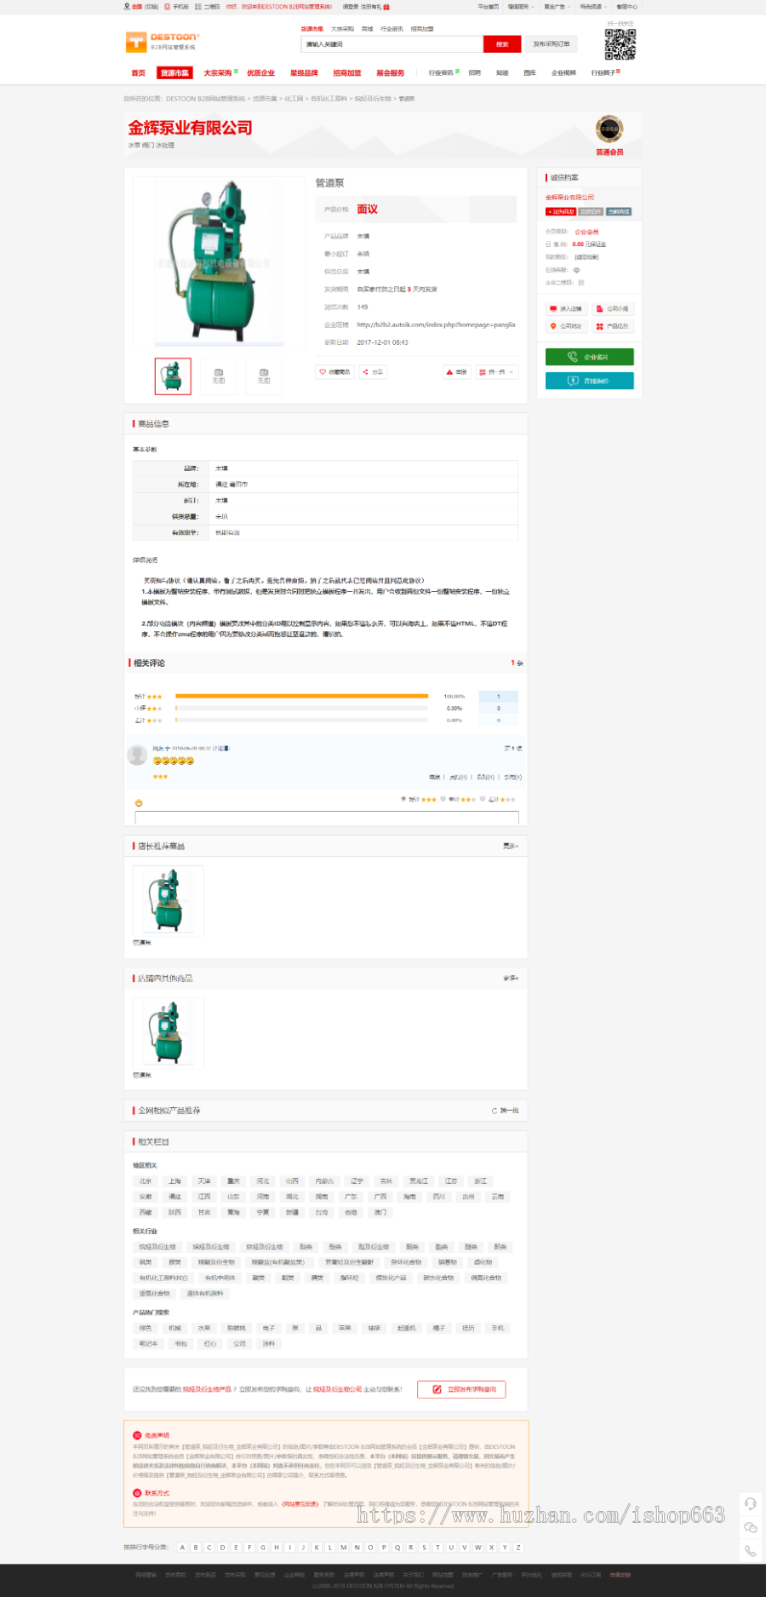Select the third 无图 thumbnail placeholder
Viewport: 766px width, 1597px height.
tap(264, 376)
